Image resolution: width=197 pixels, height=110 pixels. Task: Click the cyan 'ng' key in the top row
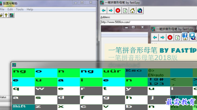pyautogui.click(x=91, y=73)
